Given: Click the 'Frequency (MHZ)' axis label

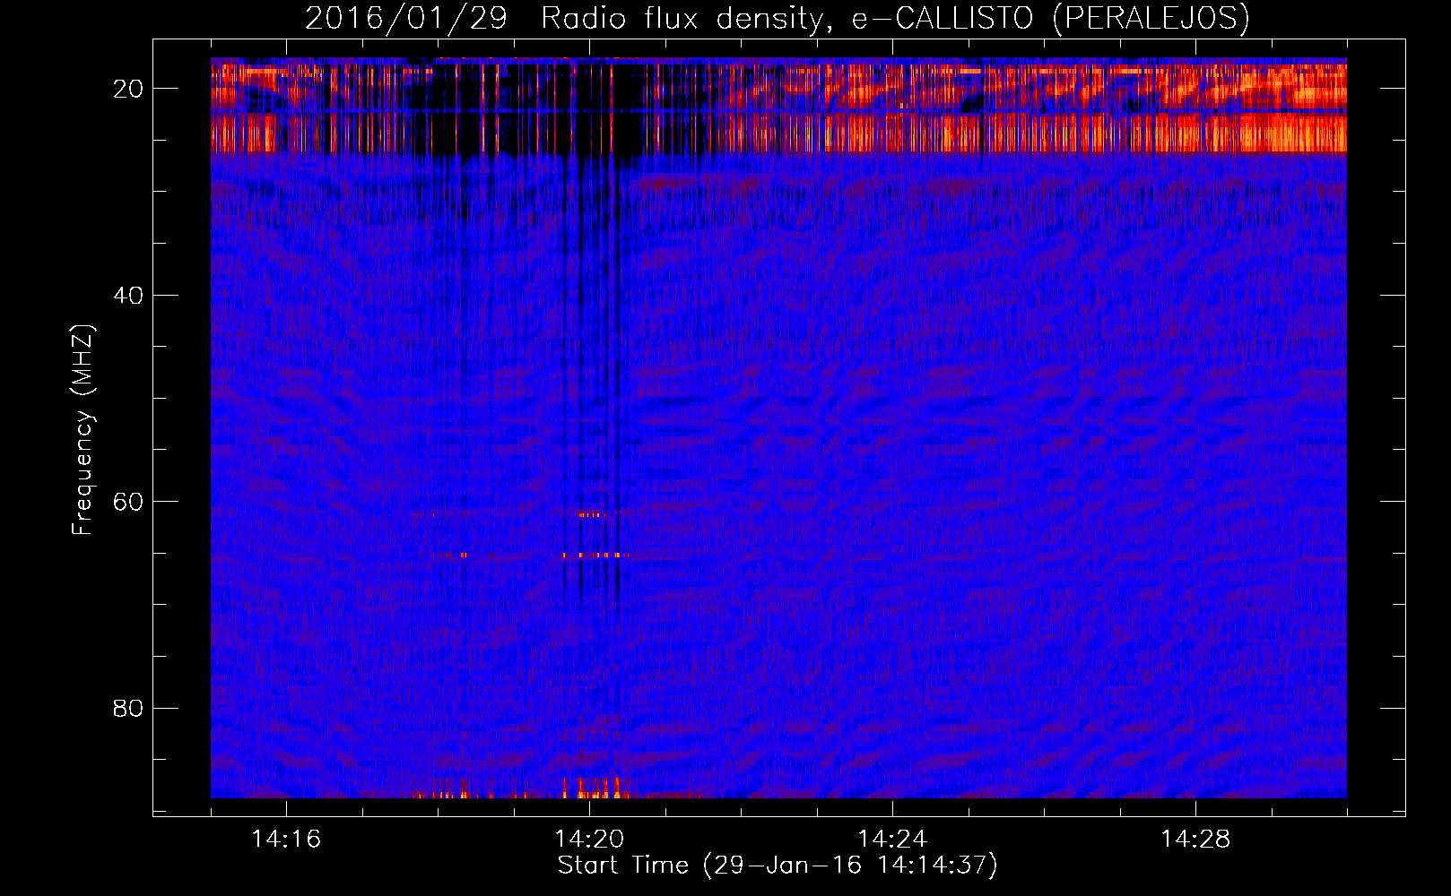Looking at the screenshot, I should [x=83, y=430].
